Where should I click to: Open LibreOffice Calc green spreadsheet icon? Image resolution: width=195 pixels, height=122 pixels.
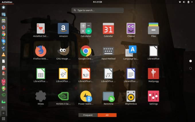point(41,73)
